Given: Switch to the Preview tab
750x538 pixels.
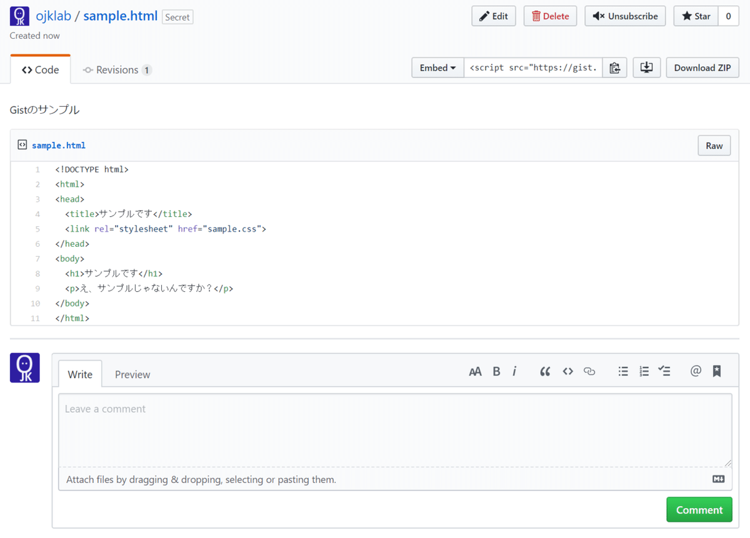Looking at the screenshot, I should click(132, 374).
